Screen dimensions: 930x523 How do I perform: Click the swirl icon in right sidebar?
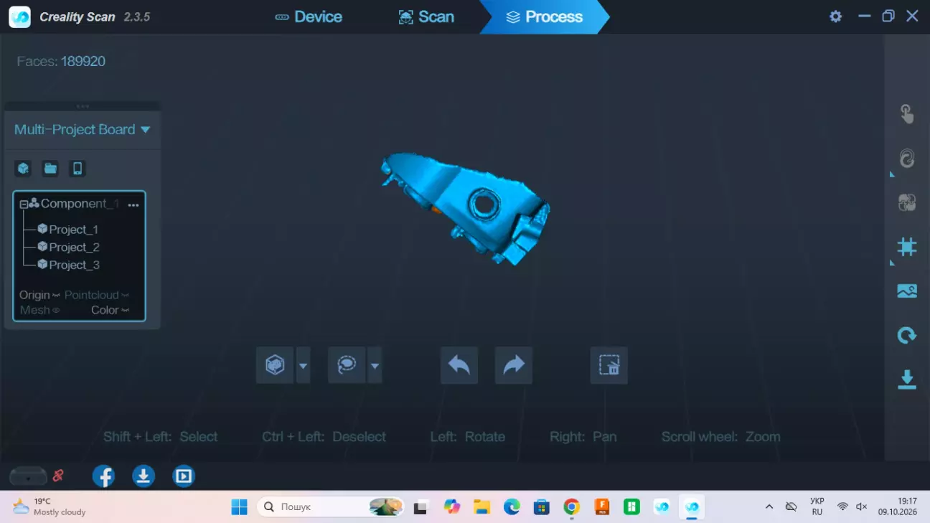tap(907, 158)
